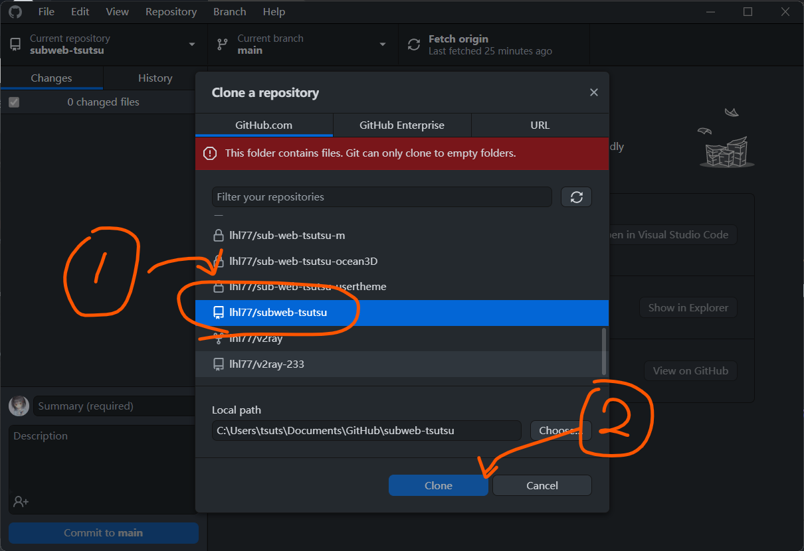804x551 pixels.
Task: Select the GitHub Enterprise tab
Action: click(x=402, y=125)
